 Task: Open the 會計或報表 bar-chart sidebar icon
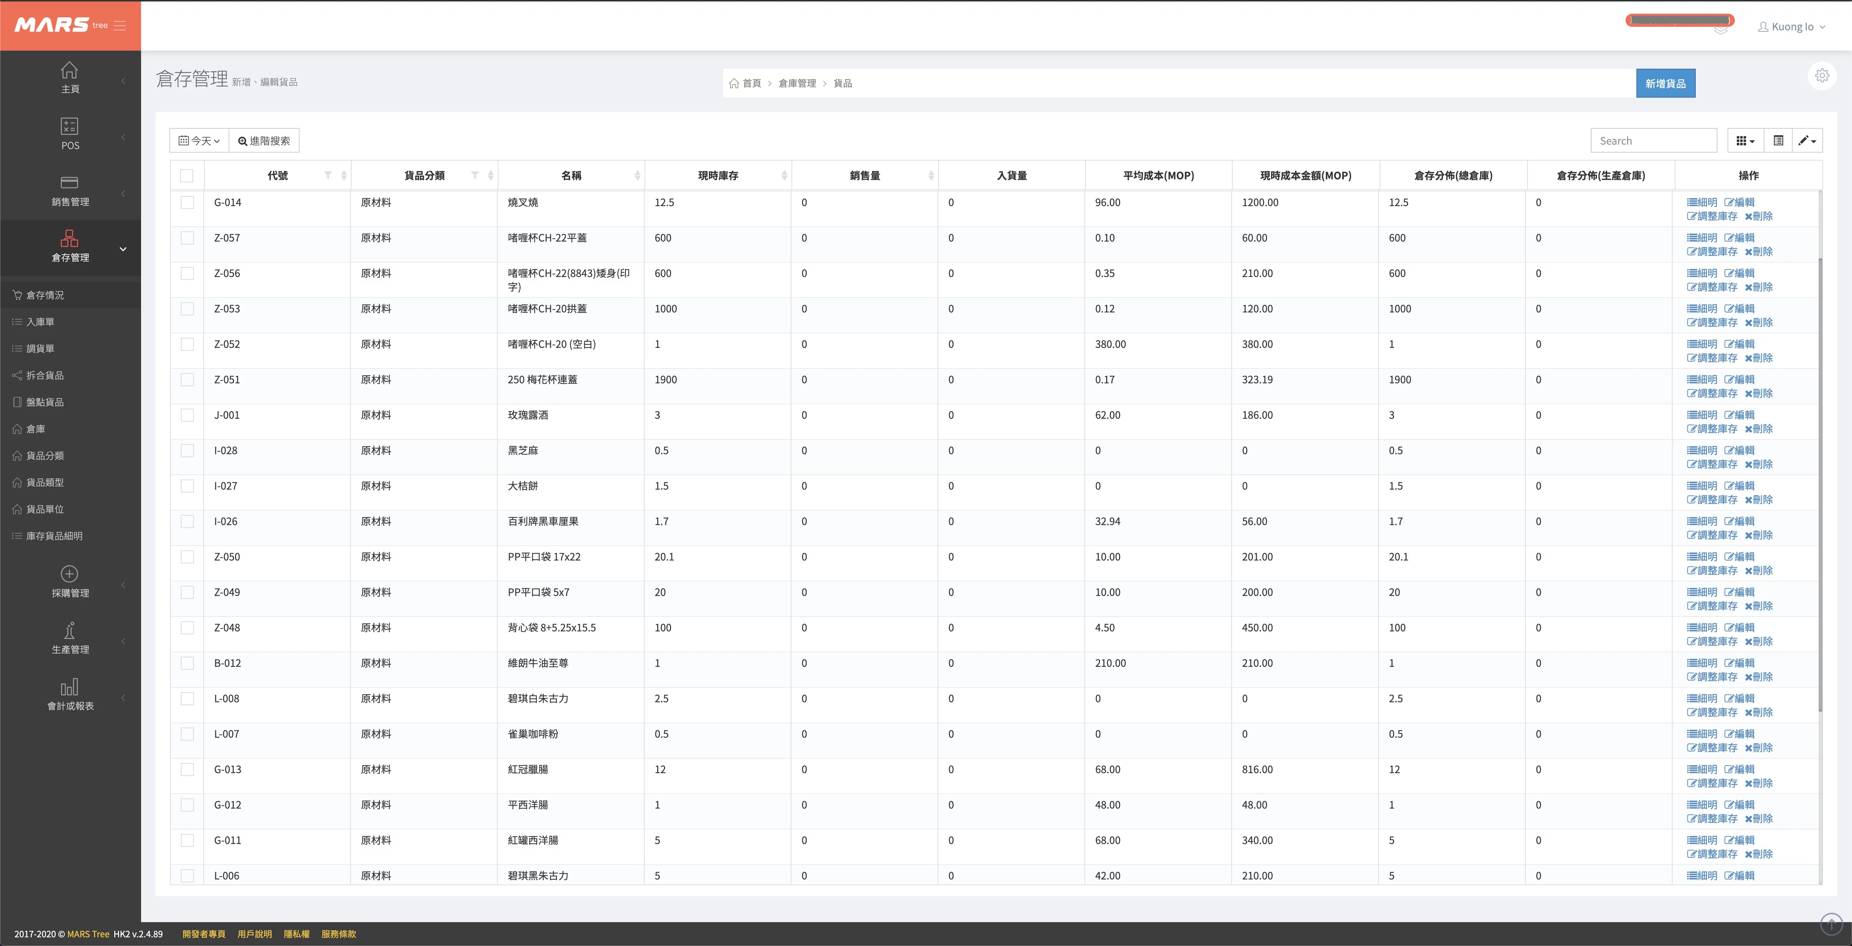pos(70,686)
